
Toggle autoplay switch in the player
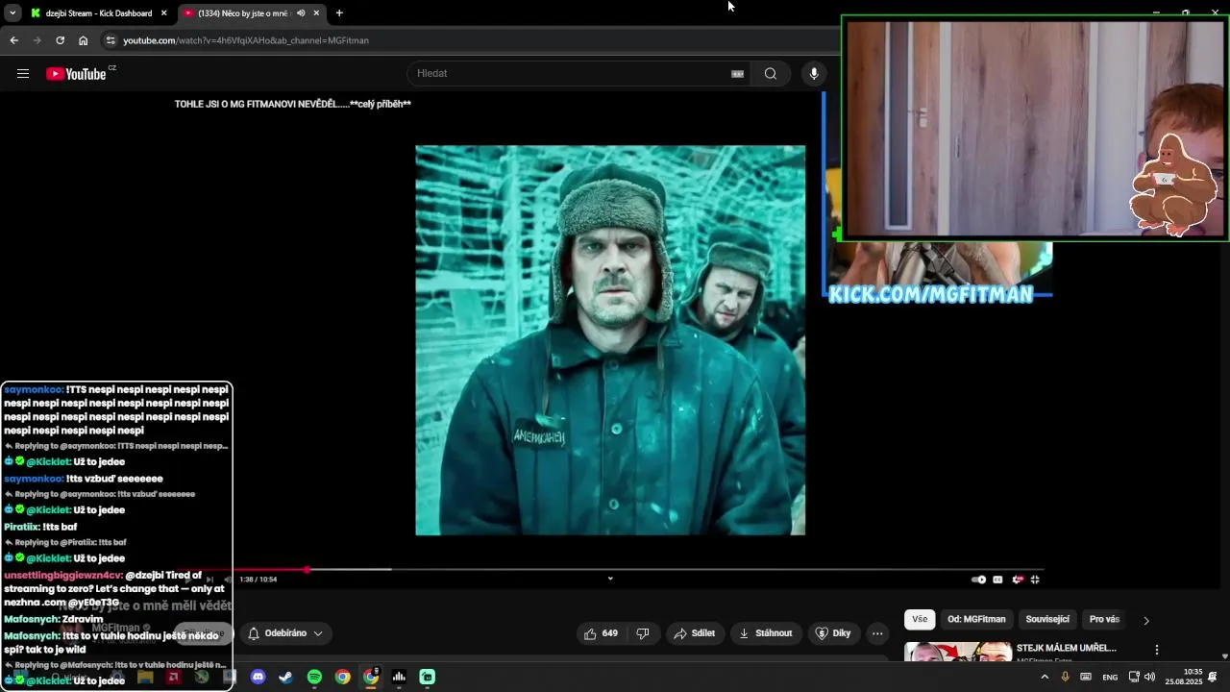[x=978, y=580]
